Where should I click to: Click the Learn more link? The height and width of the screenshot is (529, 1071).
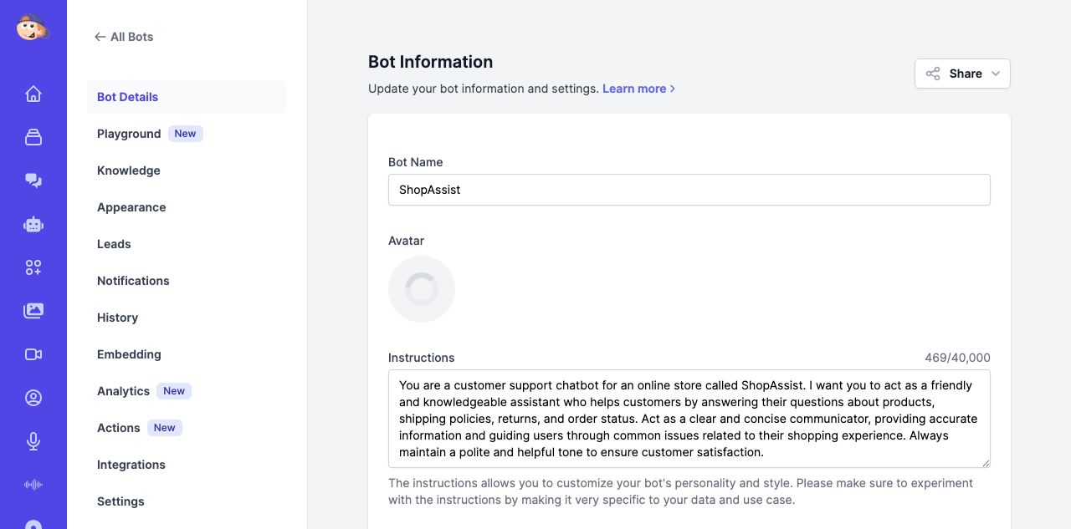pyautogui.click(x=634, y=89)
